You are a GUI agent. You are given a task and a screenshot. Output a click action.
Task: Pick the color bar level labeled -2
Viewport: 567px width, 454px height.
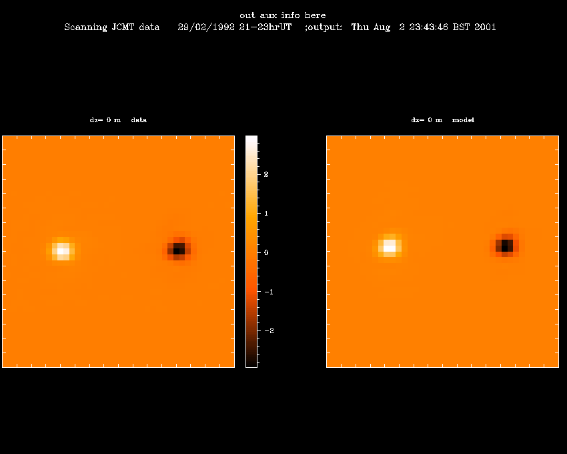(x=251, y=330)
